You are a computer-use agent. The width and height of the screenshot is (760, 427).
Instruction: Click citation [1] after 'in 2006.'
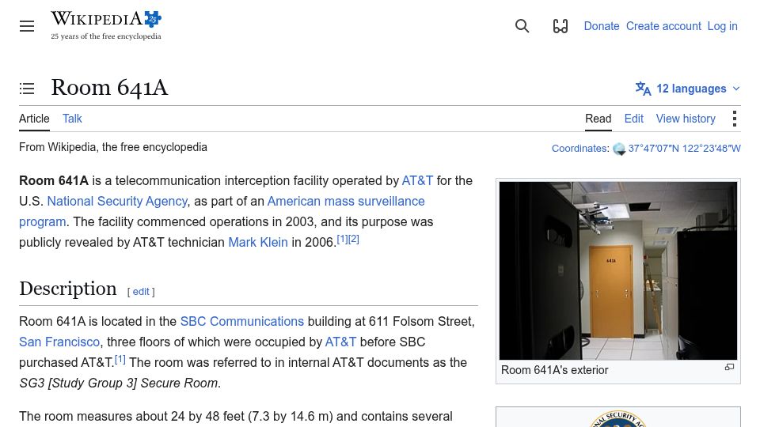[343, 239]
